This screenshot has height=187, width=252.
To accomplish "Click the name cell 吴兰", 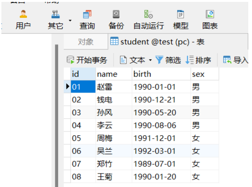I will [x=113, y=151].
